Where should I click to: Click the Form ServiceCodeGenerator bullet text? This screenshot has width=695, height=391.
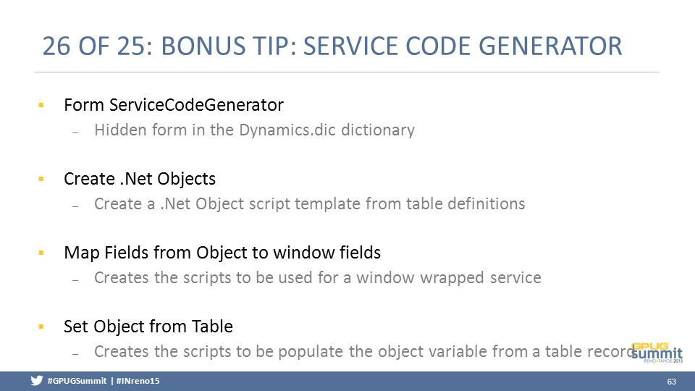[x=174, y=105]
